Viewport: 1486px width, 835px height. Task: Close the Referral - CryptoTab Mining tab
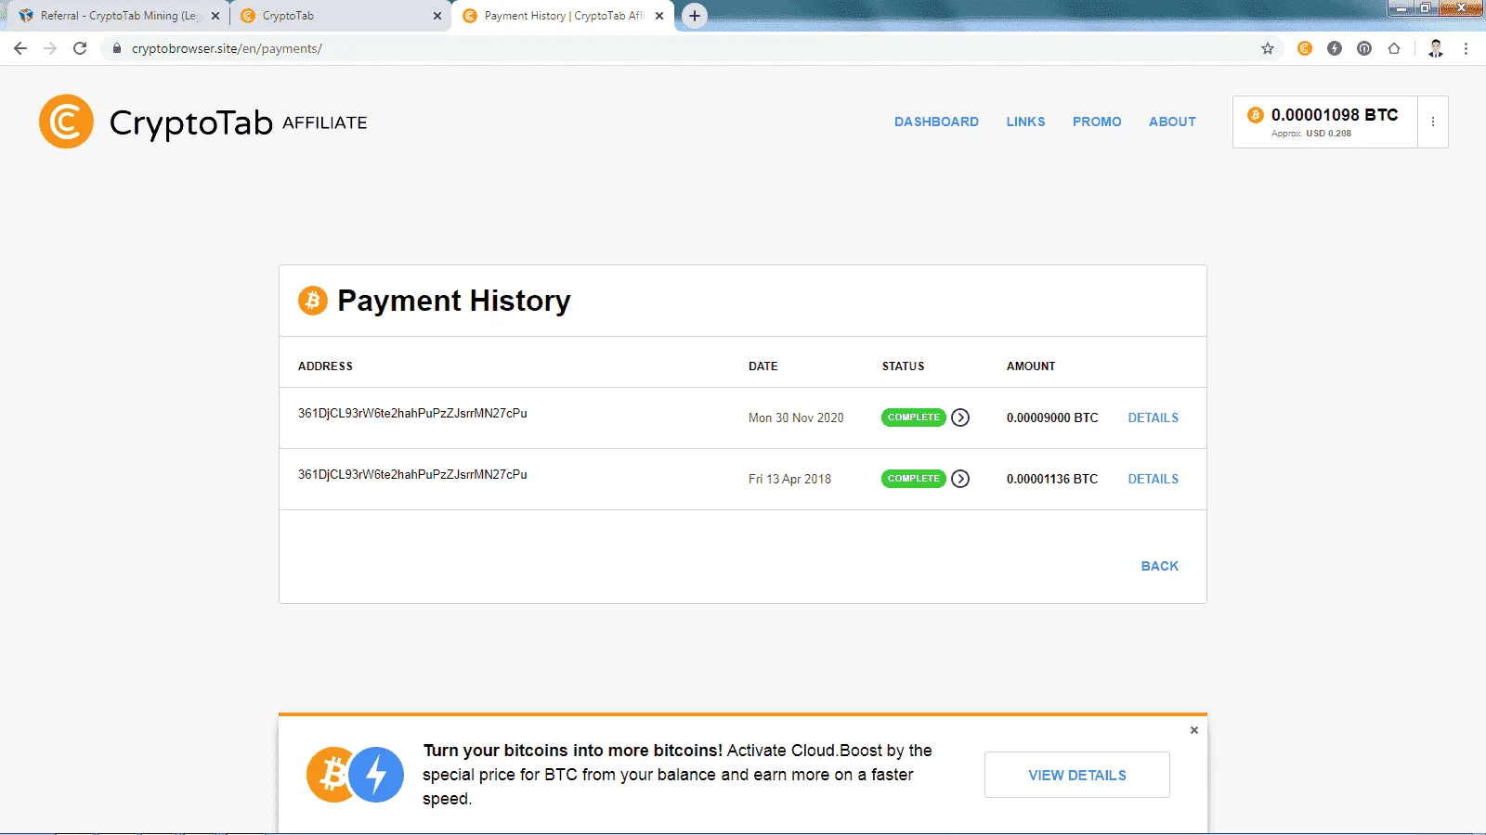point(215,16)
